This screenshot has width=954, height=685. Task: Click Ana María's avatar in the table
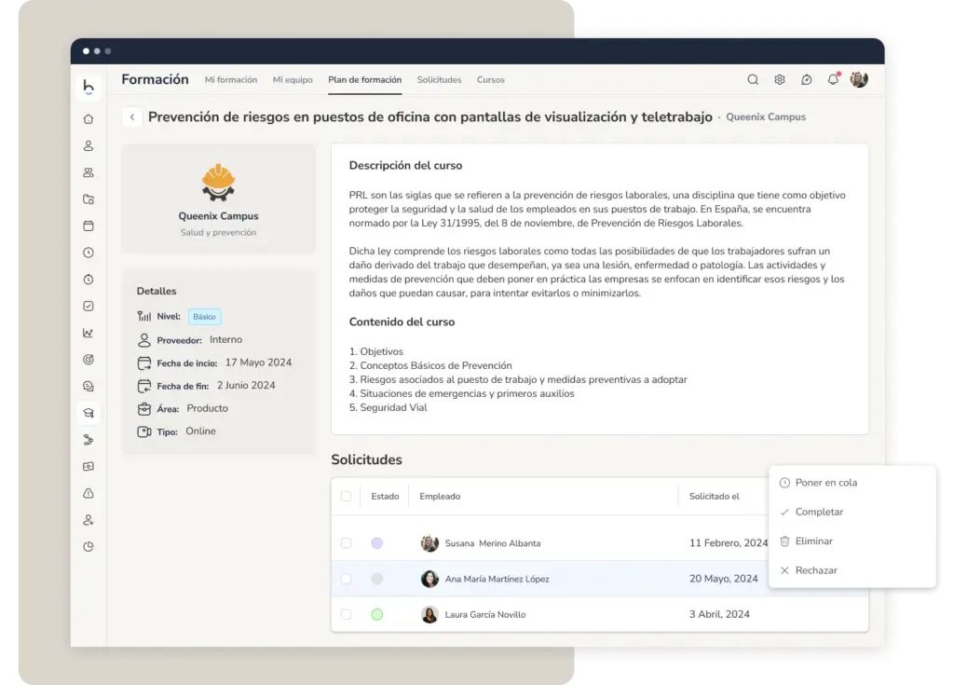pos(429,579)
